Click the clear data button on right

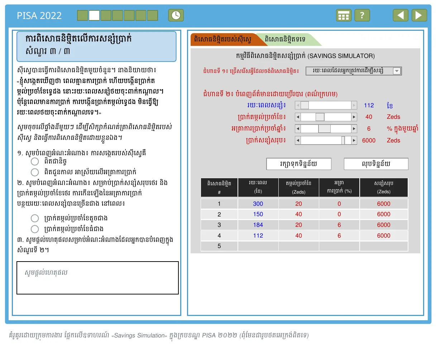pyautogui.click(x=376, y=164)
